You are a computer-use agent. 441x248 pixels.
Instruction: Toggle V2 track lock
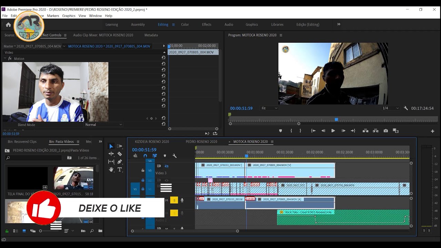click(x=143, y=180)
